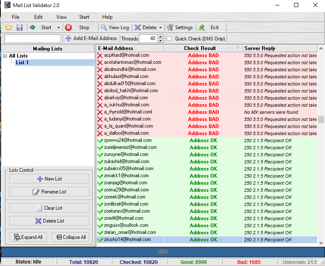Click red X icon beside acpittard@hotmail.com
325x266 pixels.
100,55
